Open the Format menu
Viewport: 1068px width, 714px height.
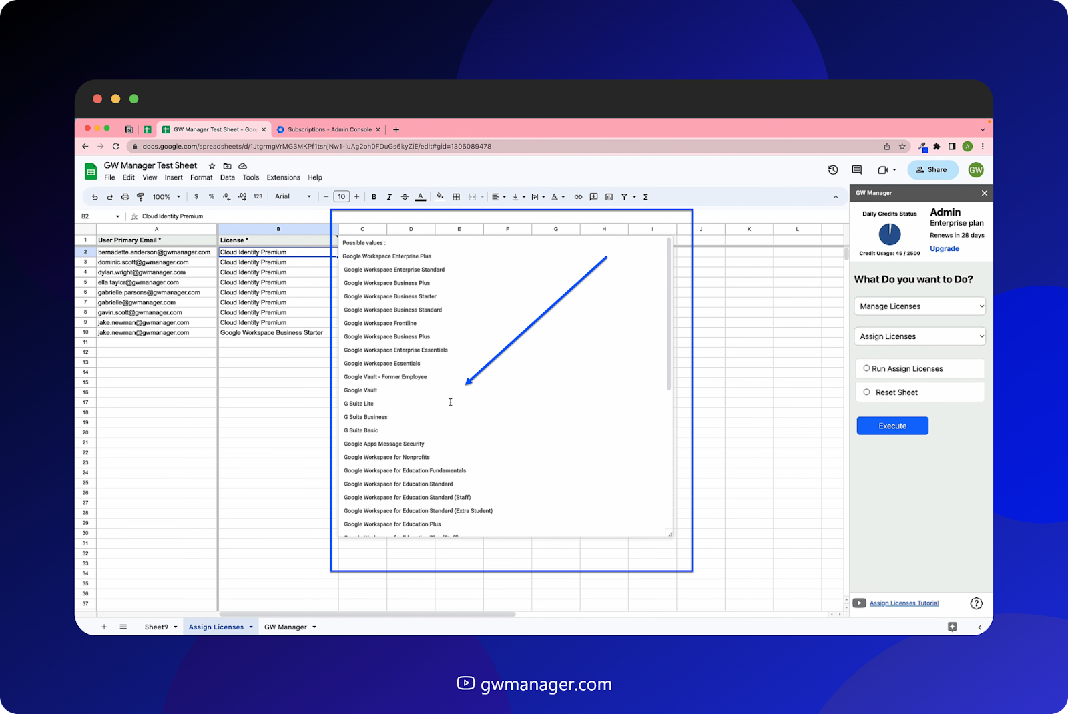[x=201, y=177]
